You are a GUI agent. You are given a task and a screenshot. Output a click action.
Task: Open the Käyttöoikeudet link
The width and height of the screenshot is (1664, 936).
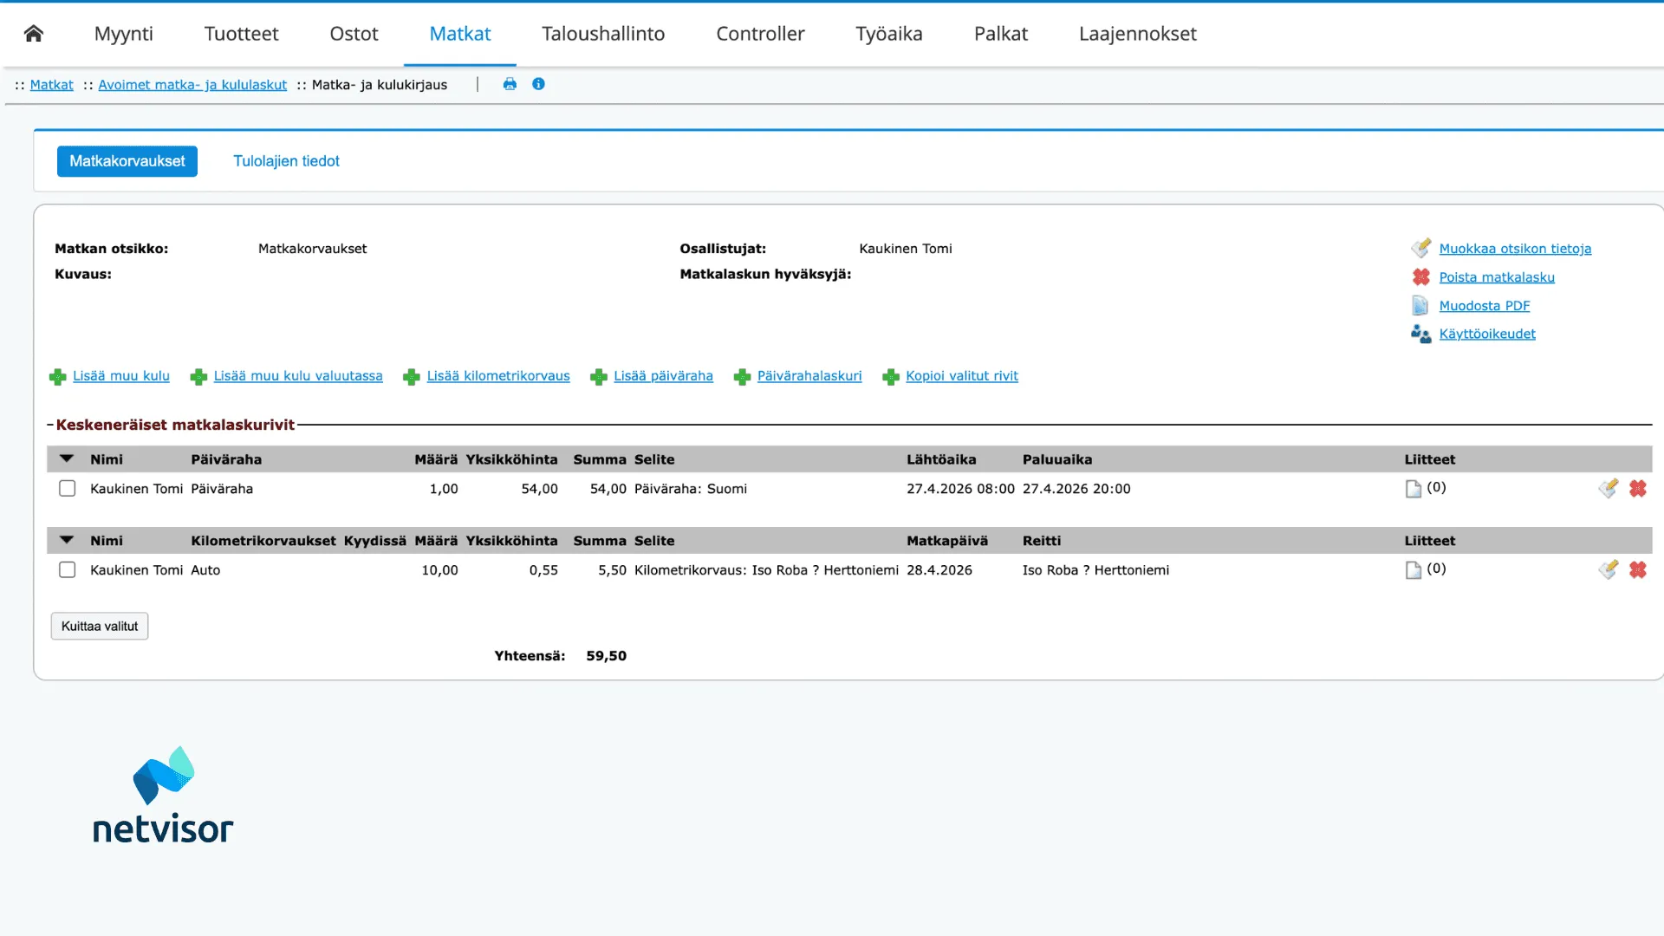1487,334
